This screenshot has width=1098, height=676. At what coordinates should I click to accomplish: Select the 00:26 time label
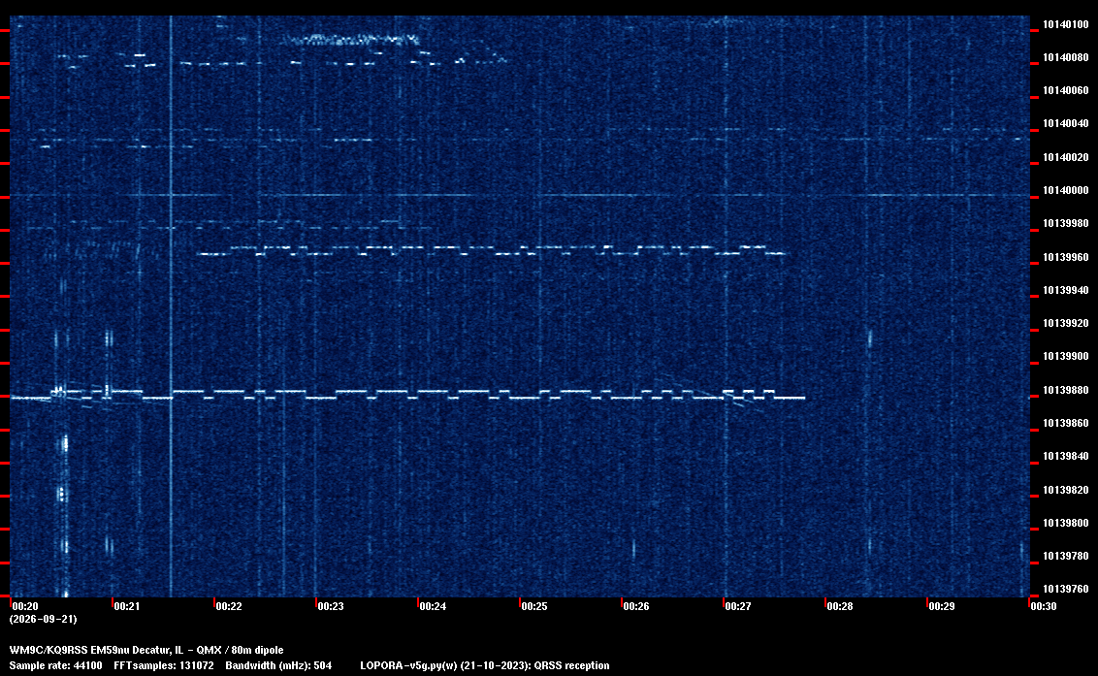click(636, 606)
